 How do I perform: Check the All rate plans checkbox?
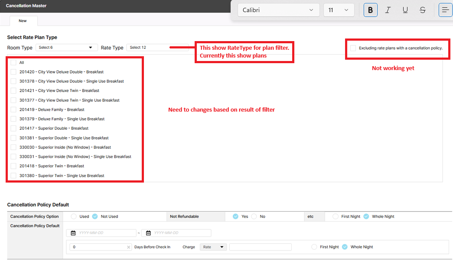[x=13, y=63]
